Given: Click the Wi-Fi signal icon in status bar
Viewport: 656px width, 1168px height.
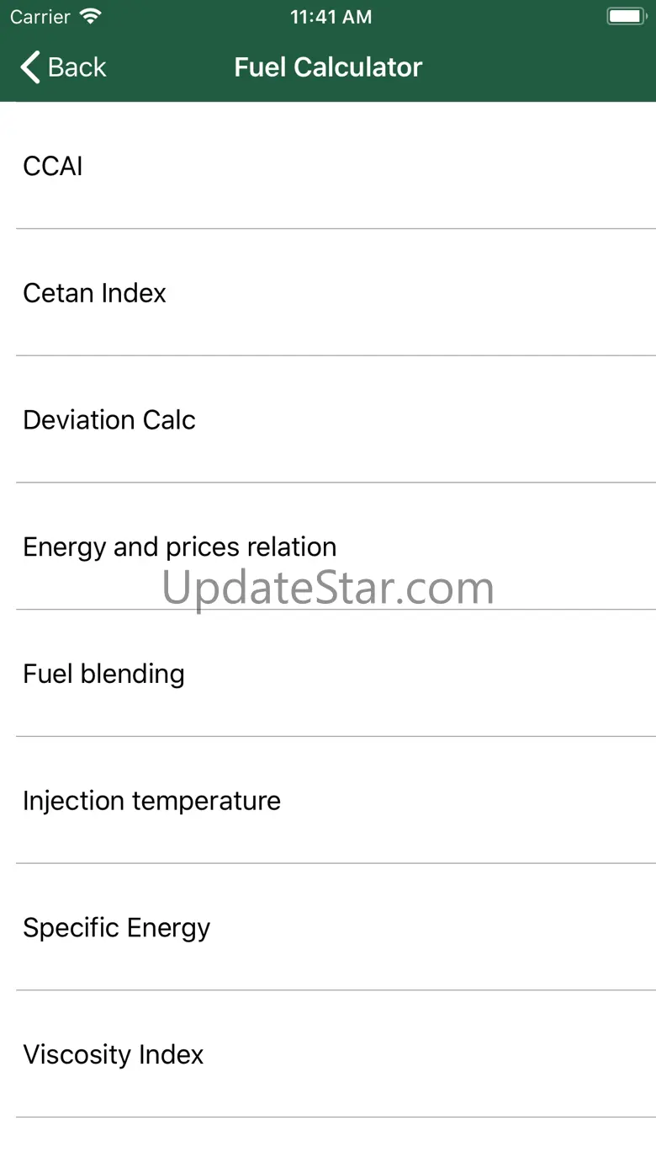Looking at the screenshot, I should pos(90,16).
